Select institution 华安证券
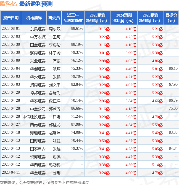This screenshot has height=185, width=179. [38, 77]
